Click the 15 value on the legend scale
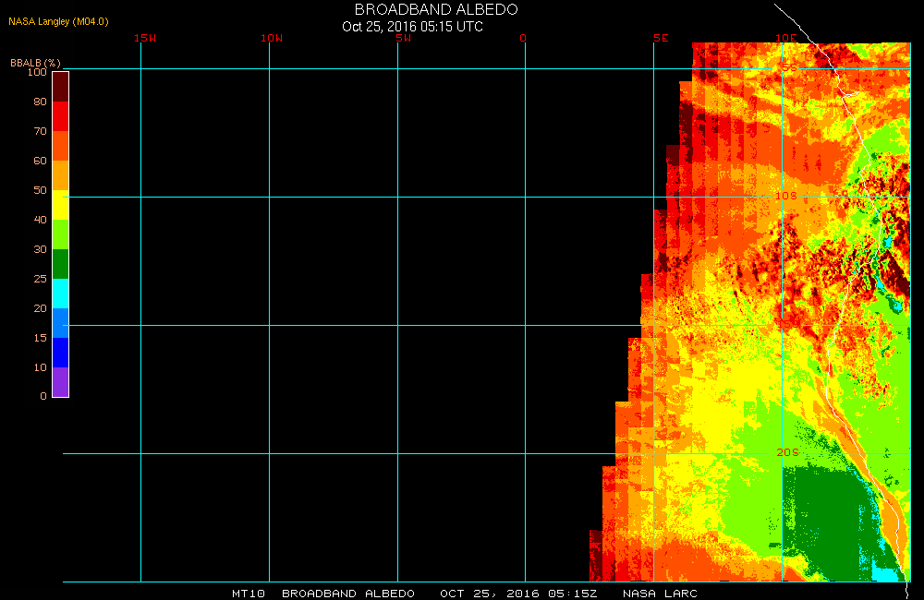The image size is (924, 600). coord(40,338)
